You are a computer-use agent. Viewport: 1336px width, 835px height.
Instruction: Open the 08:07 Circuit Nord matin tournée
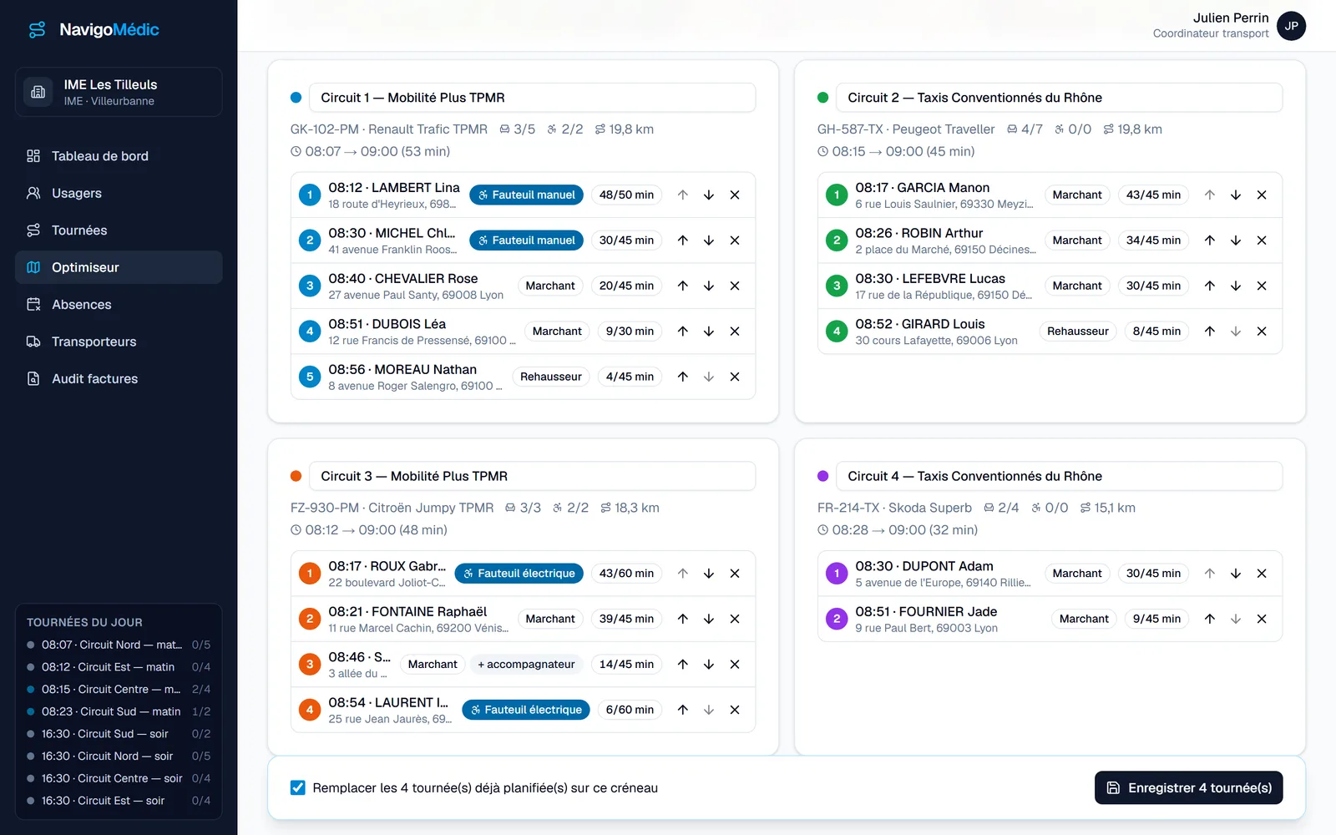click(x=119, y=645)
